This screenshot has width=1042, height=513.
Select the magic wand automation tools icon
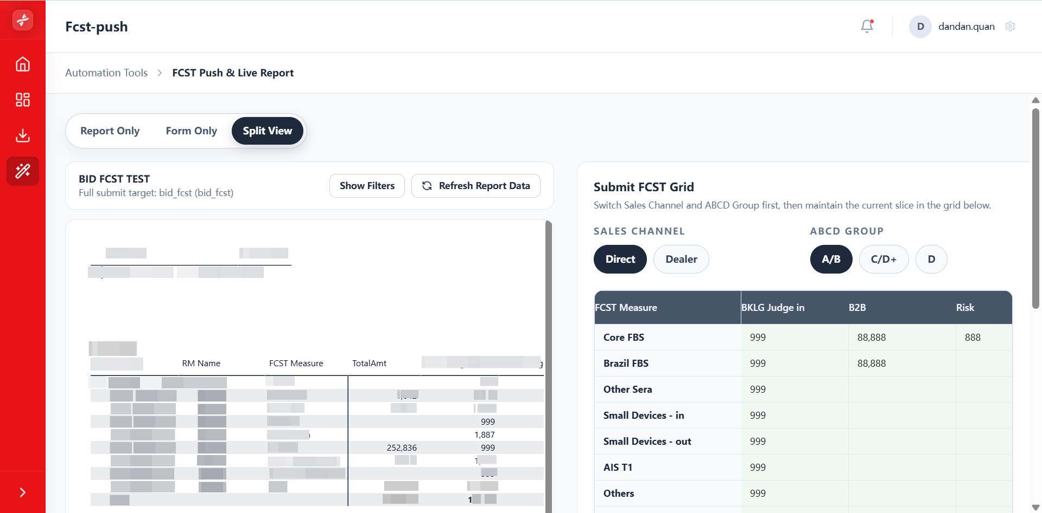[x=23, y=171]
